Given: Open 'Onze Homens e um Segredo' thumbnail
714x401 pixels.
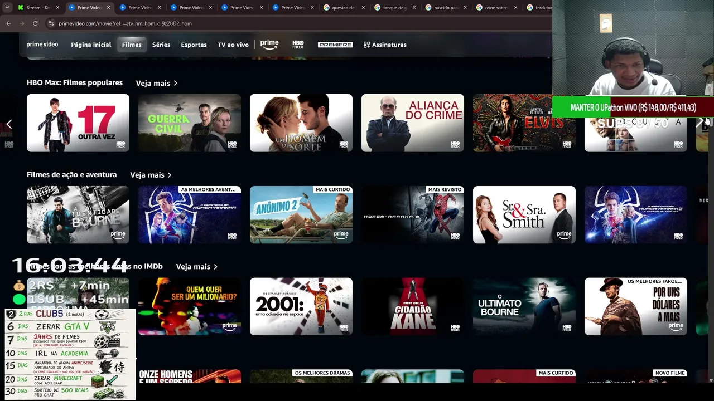Looking at the screenshot, I should coord(190,376).
